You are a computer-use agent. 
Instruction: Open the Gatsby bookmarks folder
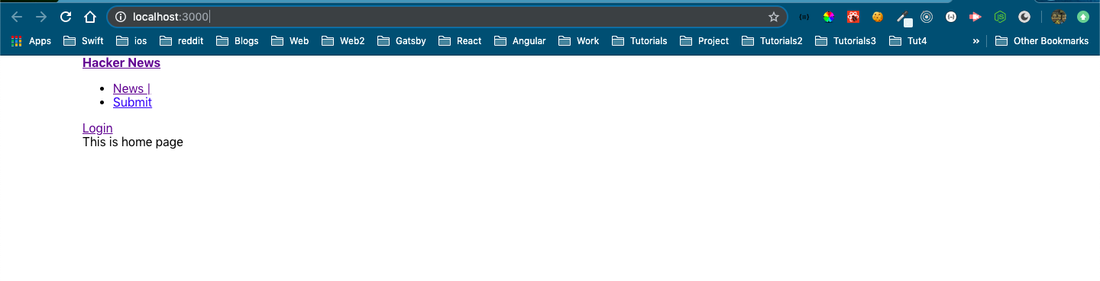[x=401, y=41]
